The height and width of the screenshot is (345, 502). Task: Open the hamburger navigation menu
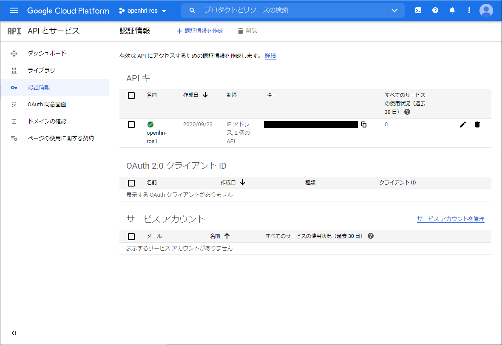pos(14,10)
